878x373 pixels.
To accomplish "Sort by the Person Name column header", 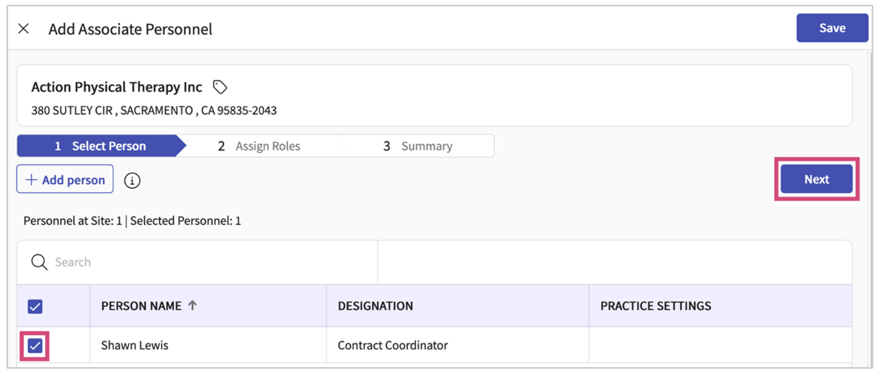I will [141, 306].
